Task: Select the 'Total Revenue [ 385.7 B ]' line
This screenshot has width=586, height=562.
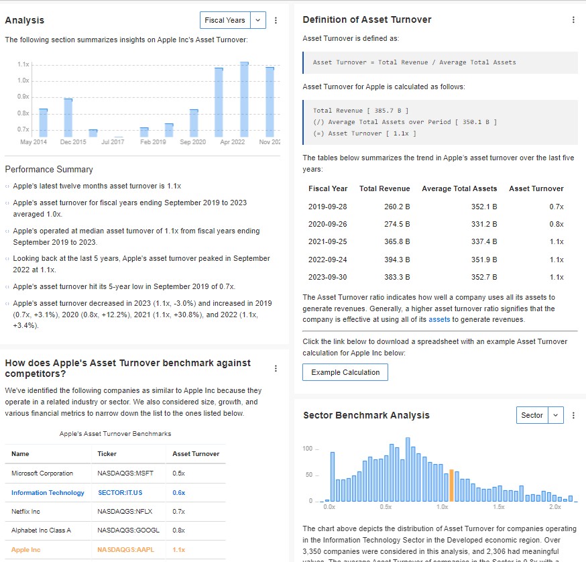Action: click(361, 111)
